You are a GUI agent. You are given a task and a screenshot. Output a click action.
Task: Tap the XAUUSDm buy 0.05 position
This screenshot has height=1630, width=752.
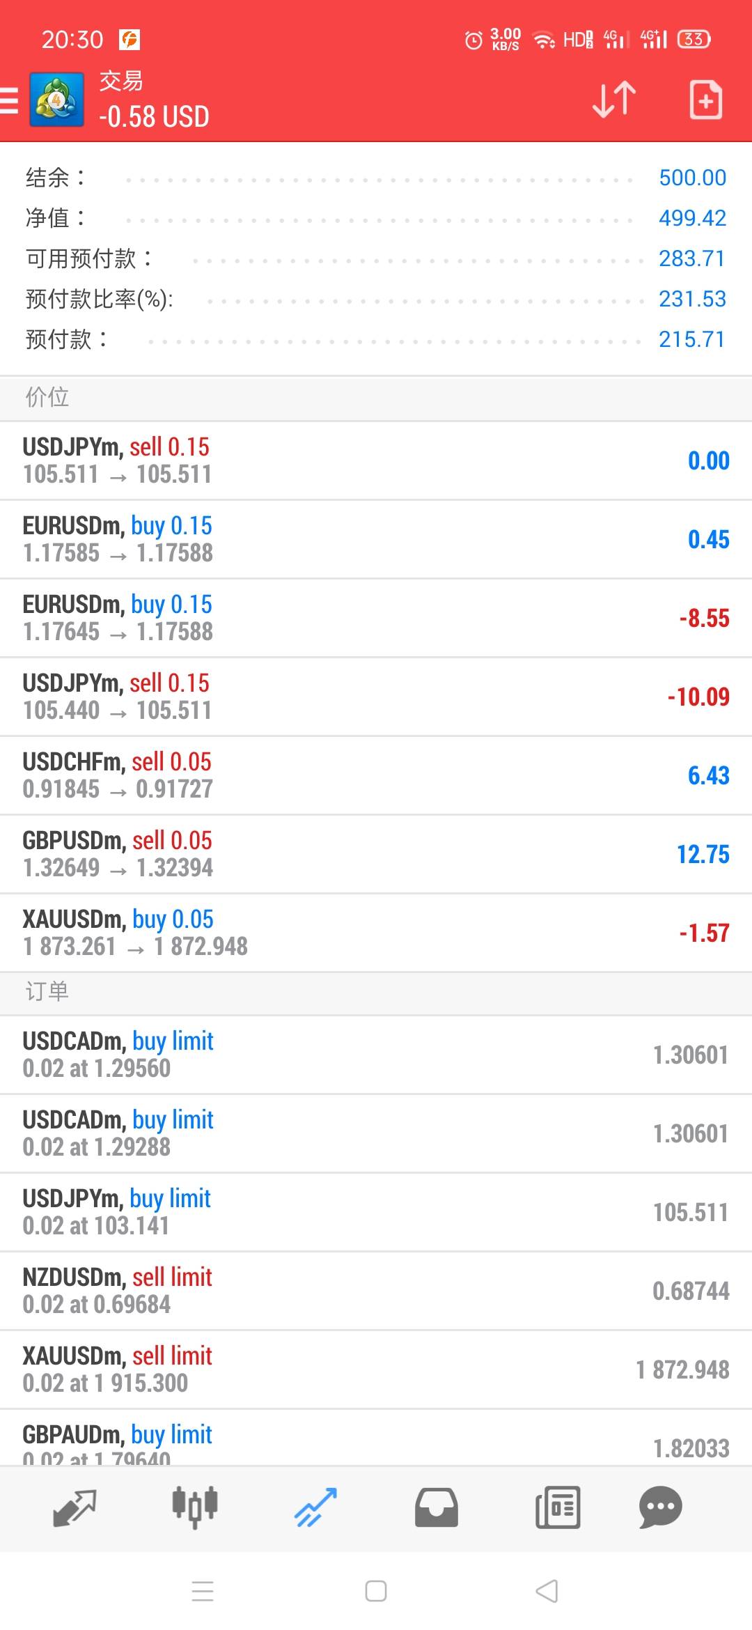click(376, 933)
